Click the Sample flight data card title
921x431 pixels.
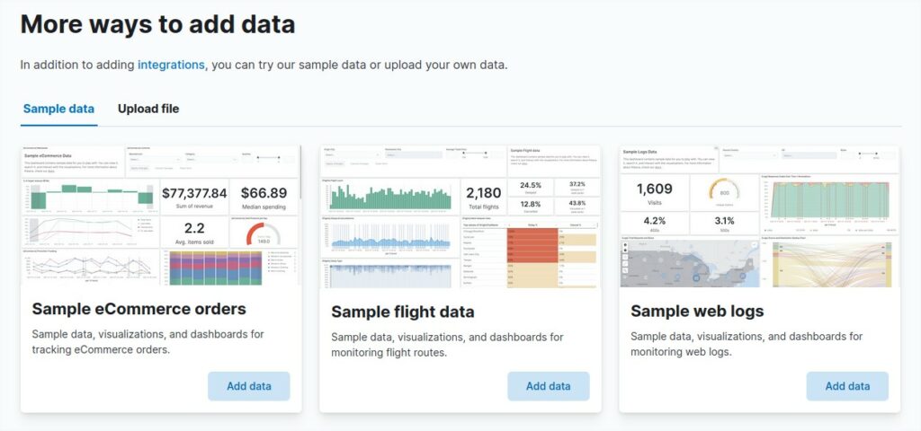tap(403, 312)
